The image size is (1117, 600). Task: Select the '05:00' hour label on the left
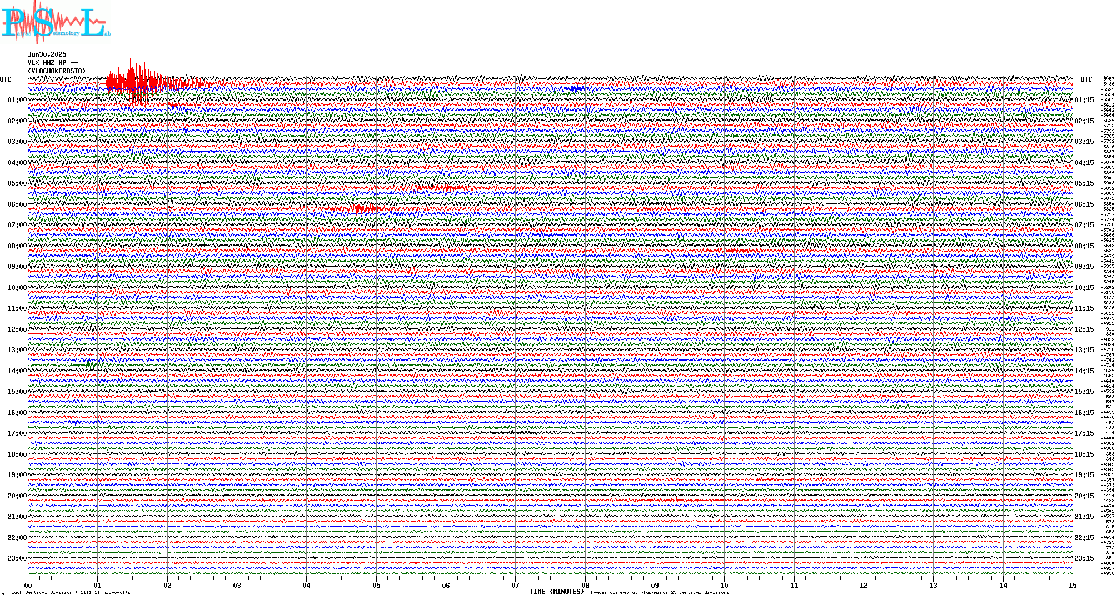point(17,183)
